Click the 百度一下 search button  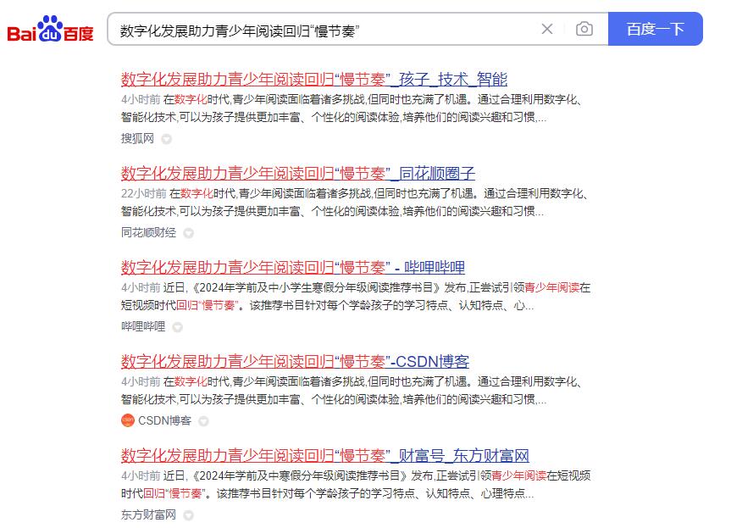click(655, 29)
